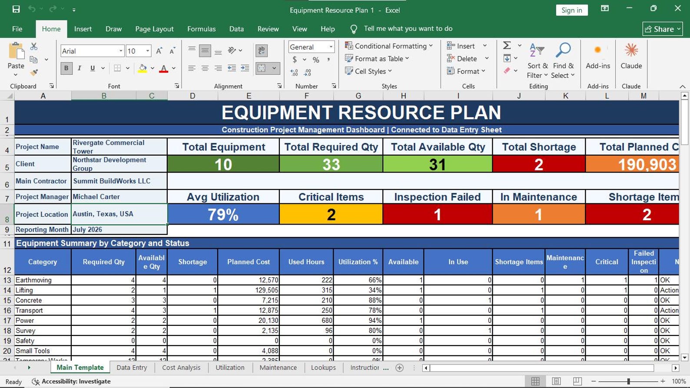Click the Increase Decimal icon
The width and height of the screenshot is (690, 388).
[x=294, y=73]
